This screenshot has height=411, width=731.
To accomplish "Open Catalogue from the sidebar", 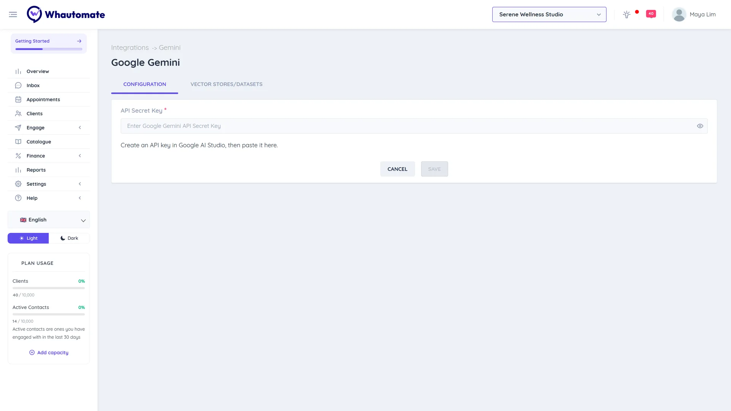I will click(49, 142).
